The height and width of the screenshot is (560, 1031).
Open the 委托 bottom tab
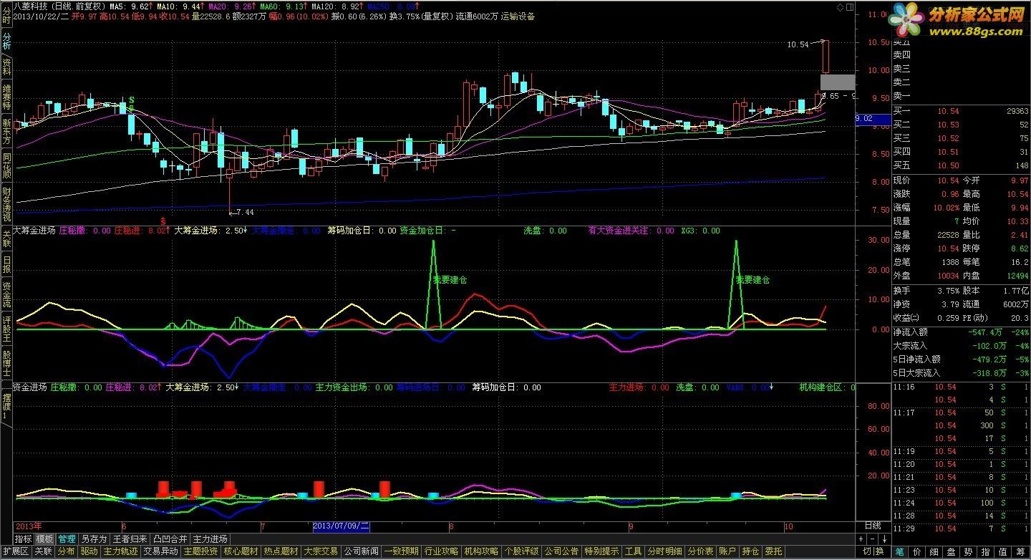[773, 551]
